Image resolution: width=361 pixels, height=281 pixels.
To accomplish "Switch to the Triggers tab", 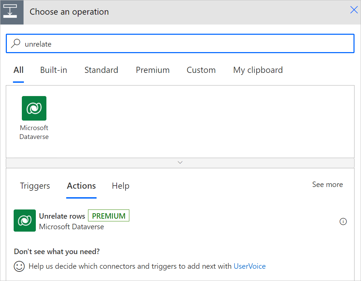I will coord(35,186).
